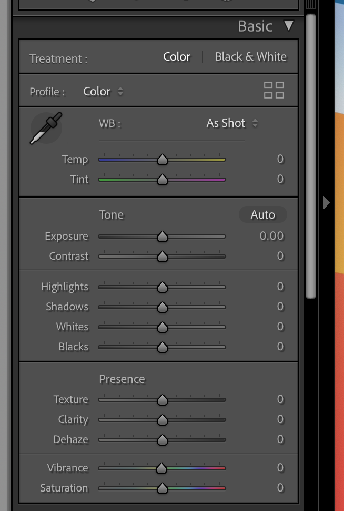The width and height of the screenshot is (344, 511).
Task: Show the collapsed right side panel arrow
Action: click(x=326, y=203)
